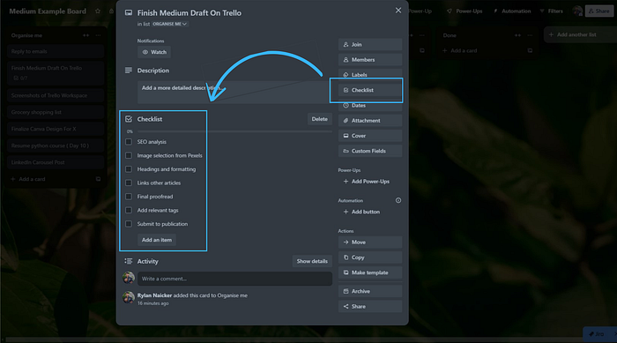Click Move in the Actions section
Viewport: 617px width, 343px height.
370,242
